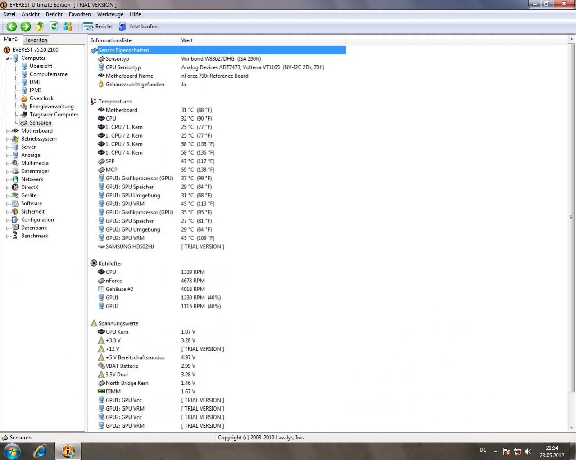Select the nForce fan speed row
This screenshot has height=460, width=576.
click(218, 281)
